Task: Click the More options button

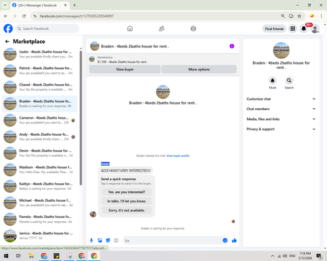Action: tap(199, 69)
